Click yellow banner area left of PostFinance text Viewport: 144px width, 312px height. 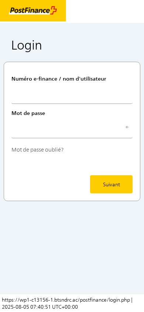(5, 11)
